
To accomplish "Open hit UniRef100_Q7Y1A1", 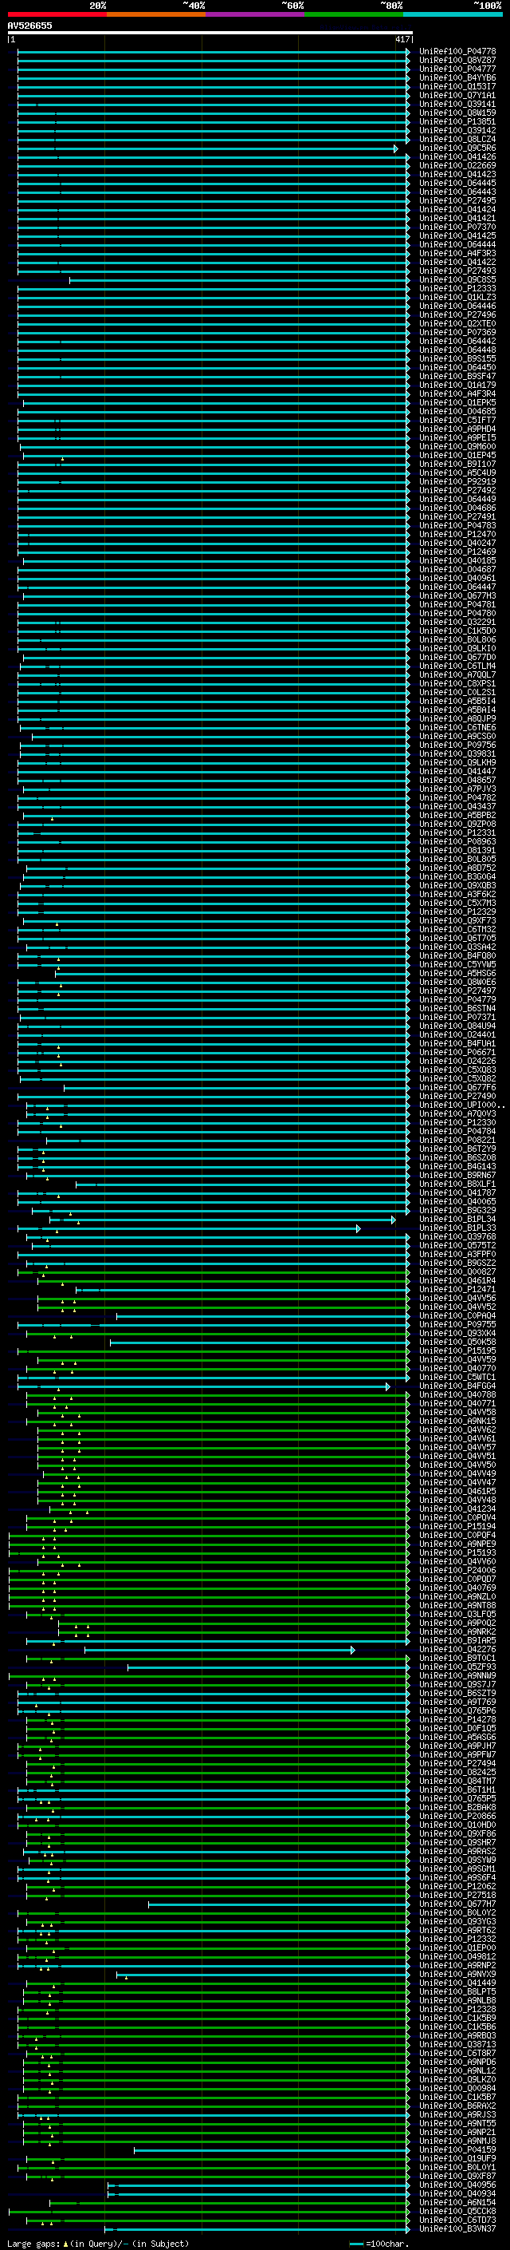I will [457, 95].
